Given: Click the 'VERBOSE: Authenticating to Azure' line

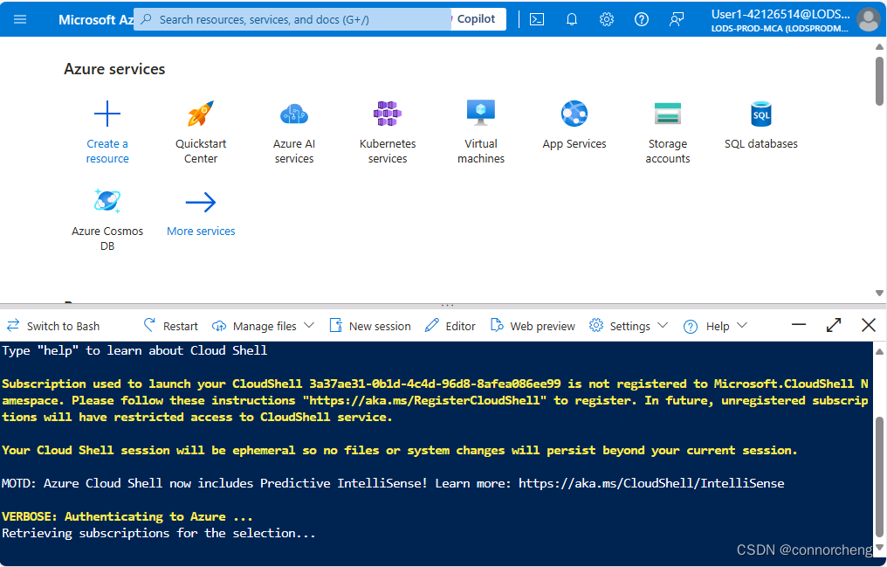Looking at the screenshot, I should [127, 516].
